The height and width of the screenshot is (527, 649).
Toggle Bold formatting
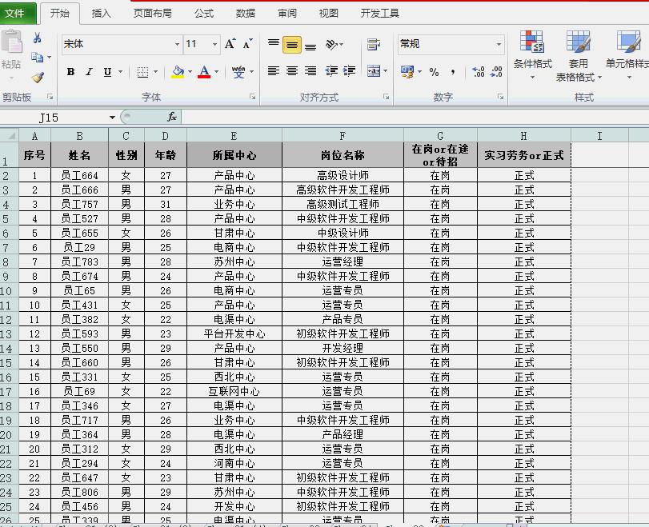[x=70, y=71]
